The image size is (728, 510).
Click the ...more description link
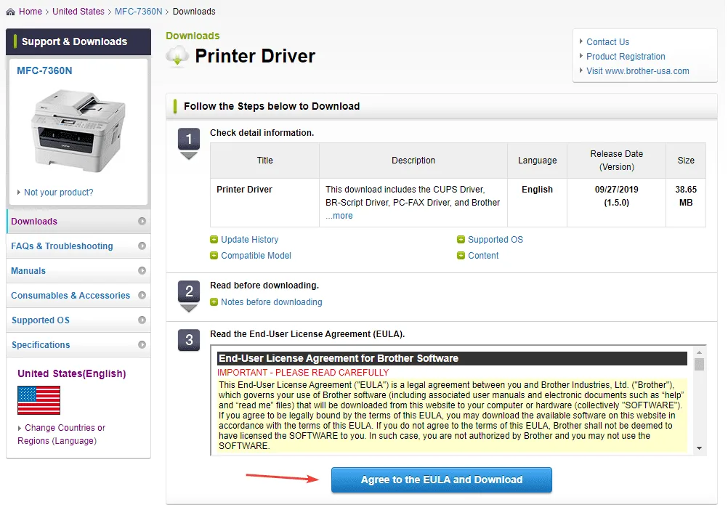339,216
